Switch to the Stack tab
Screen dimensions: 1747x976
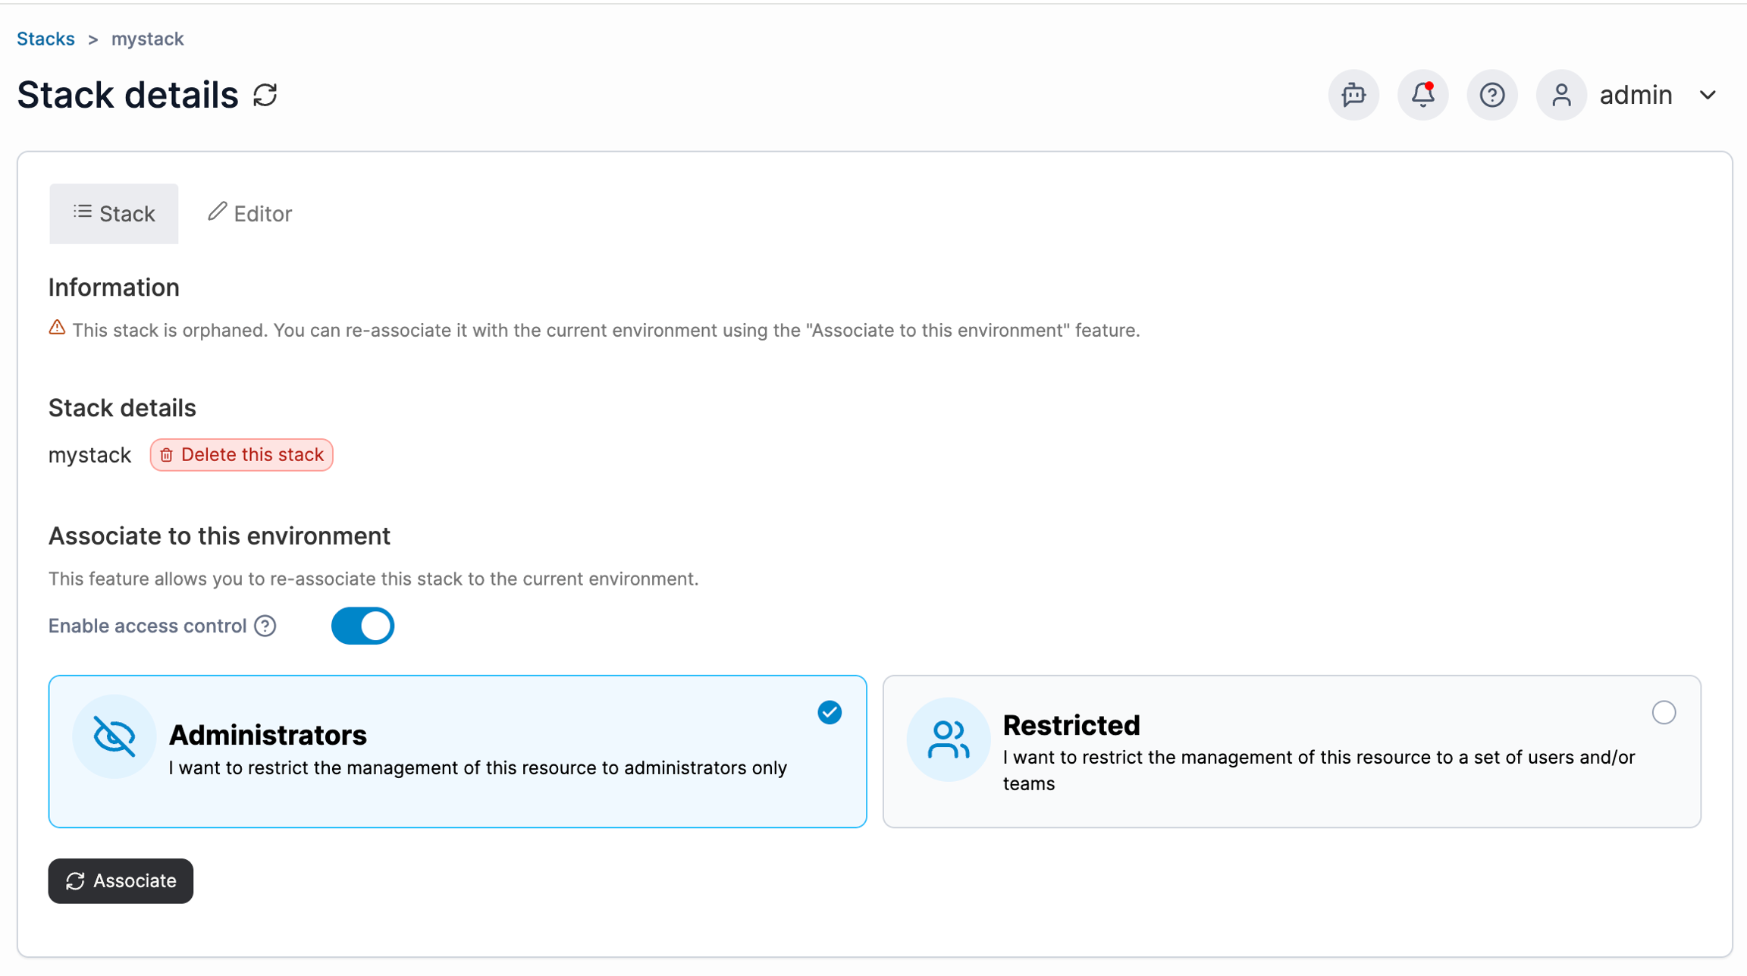tap(114, 214)
